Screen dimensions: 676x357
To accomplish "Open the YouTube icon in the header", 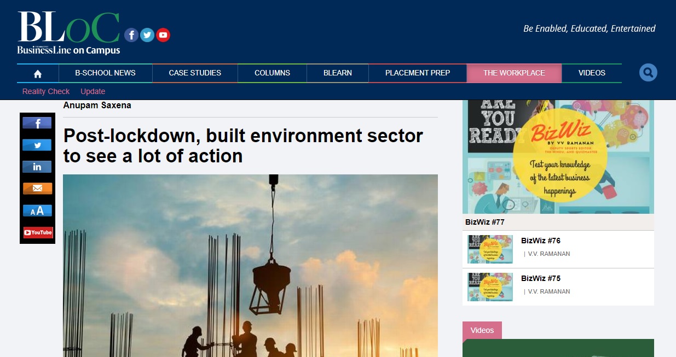I will (163, 34).
